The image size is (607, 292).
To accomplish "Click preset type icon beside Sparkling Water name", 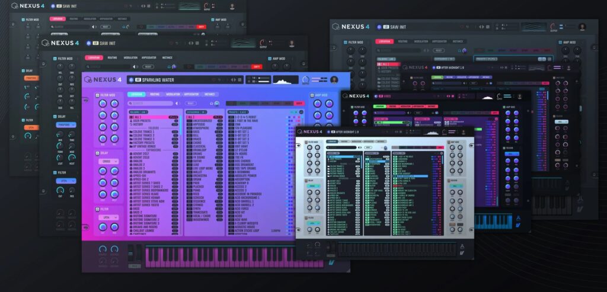I will [132, 80].
